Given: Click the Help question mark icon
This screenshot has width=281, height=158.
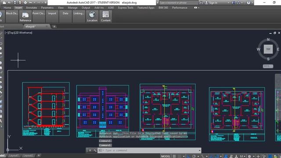Looking at the screenshot, I should [x=249, y=3].
